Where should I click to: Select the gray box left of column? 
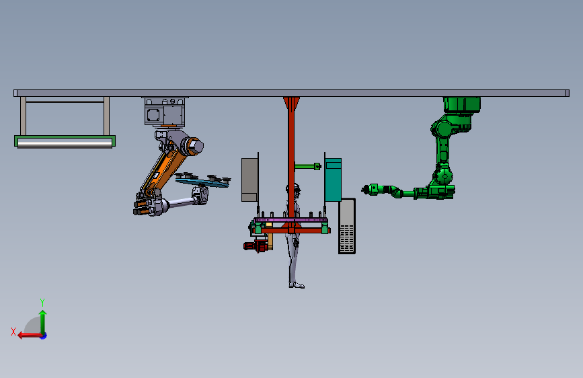tap(250, 180)
